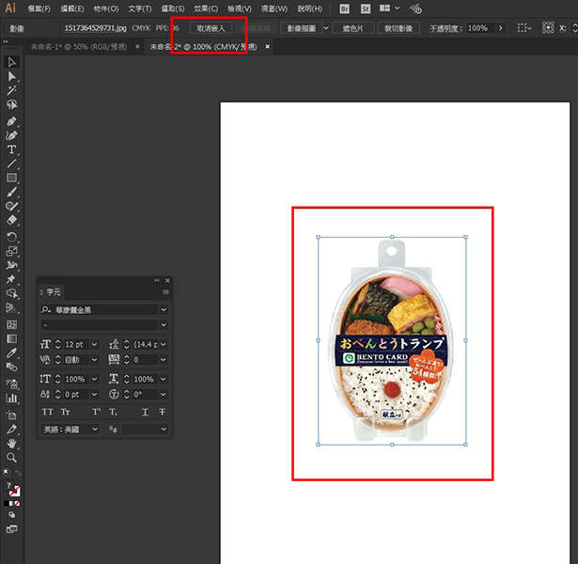This screenshot has width=578, height=564.
Task: Open the 物件(O) menu
Action: 106,8
